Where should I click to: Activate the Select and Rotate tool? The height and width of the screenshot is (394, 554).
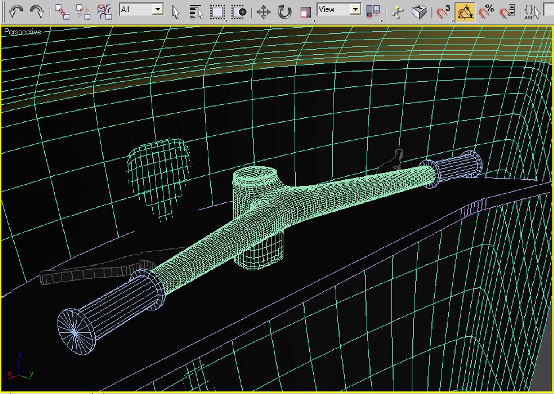[x=284, y=12]
